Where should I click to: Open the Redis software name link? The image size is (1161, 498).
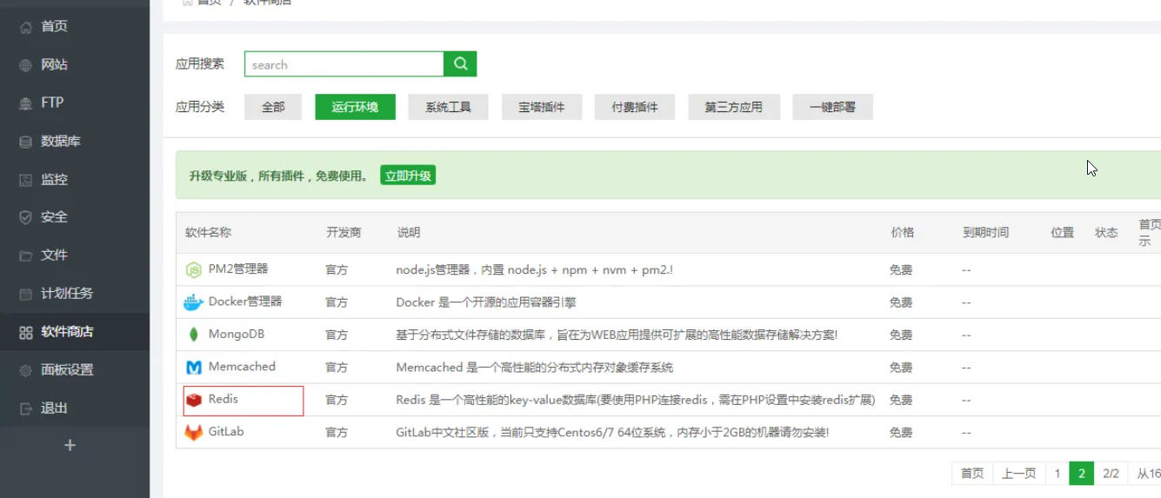(x=224, y=399)
